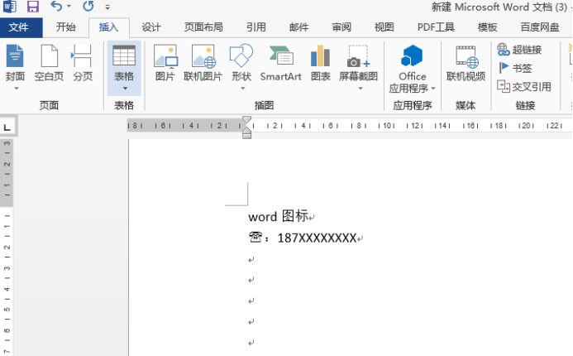
Task: Select the 插入 (Insert) tab
Action: 108,27
